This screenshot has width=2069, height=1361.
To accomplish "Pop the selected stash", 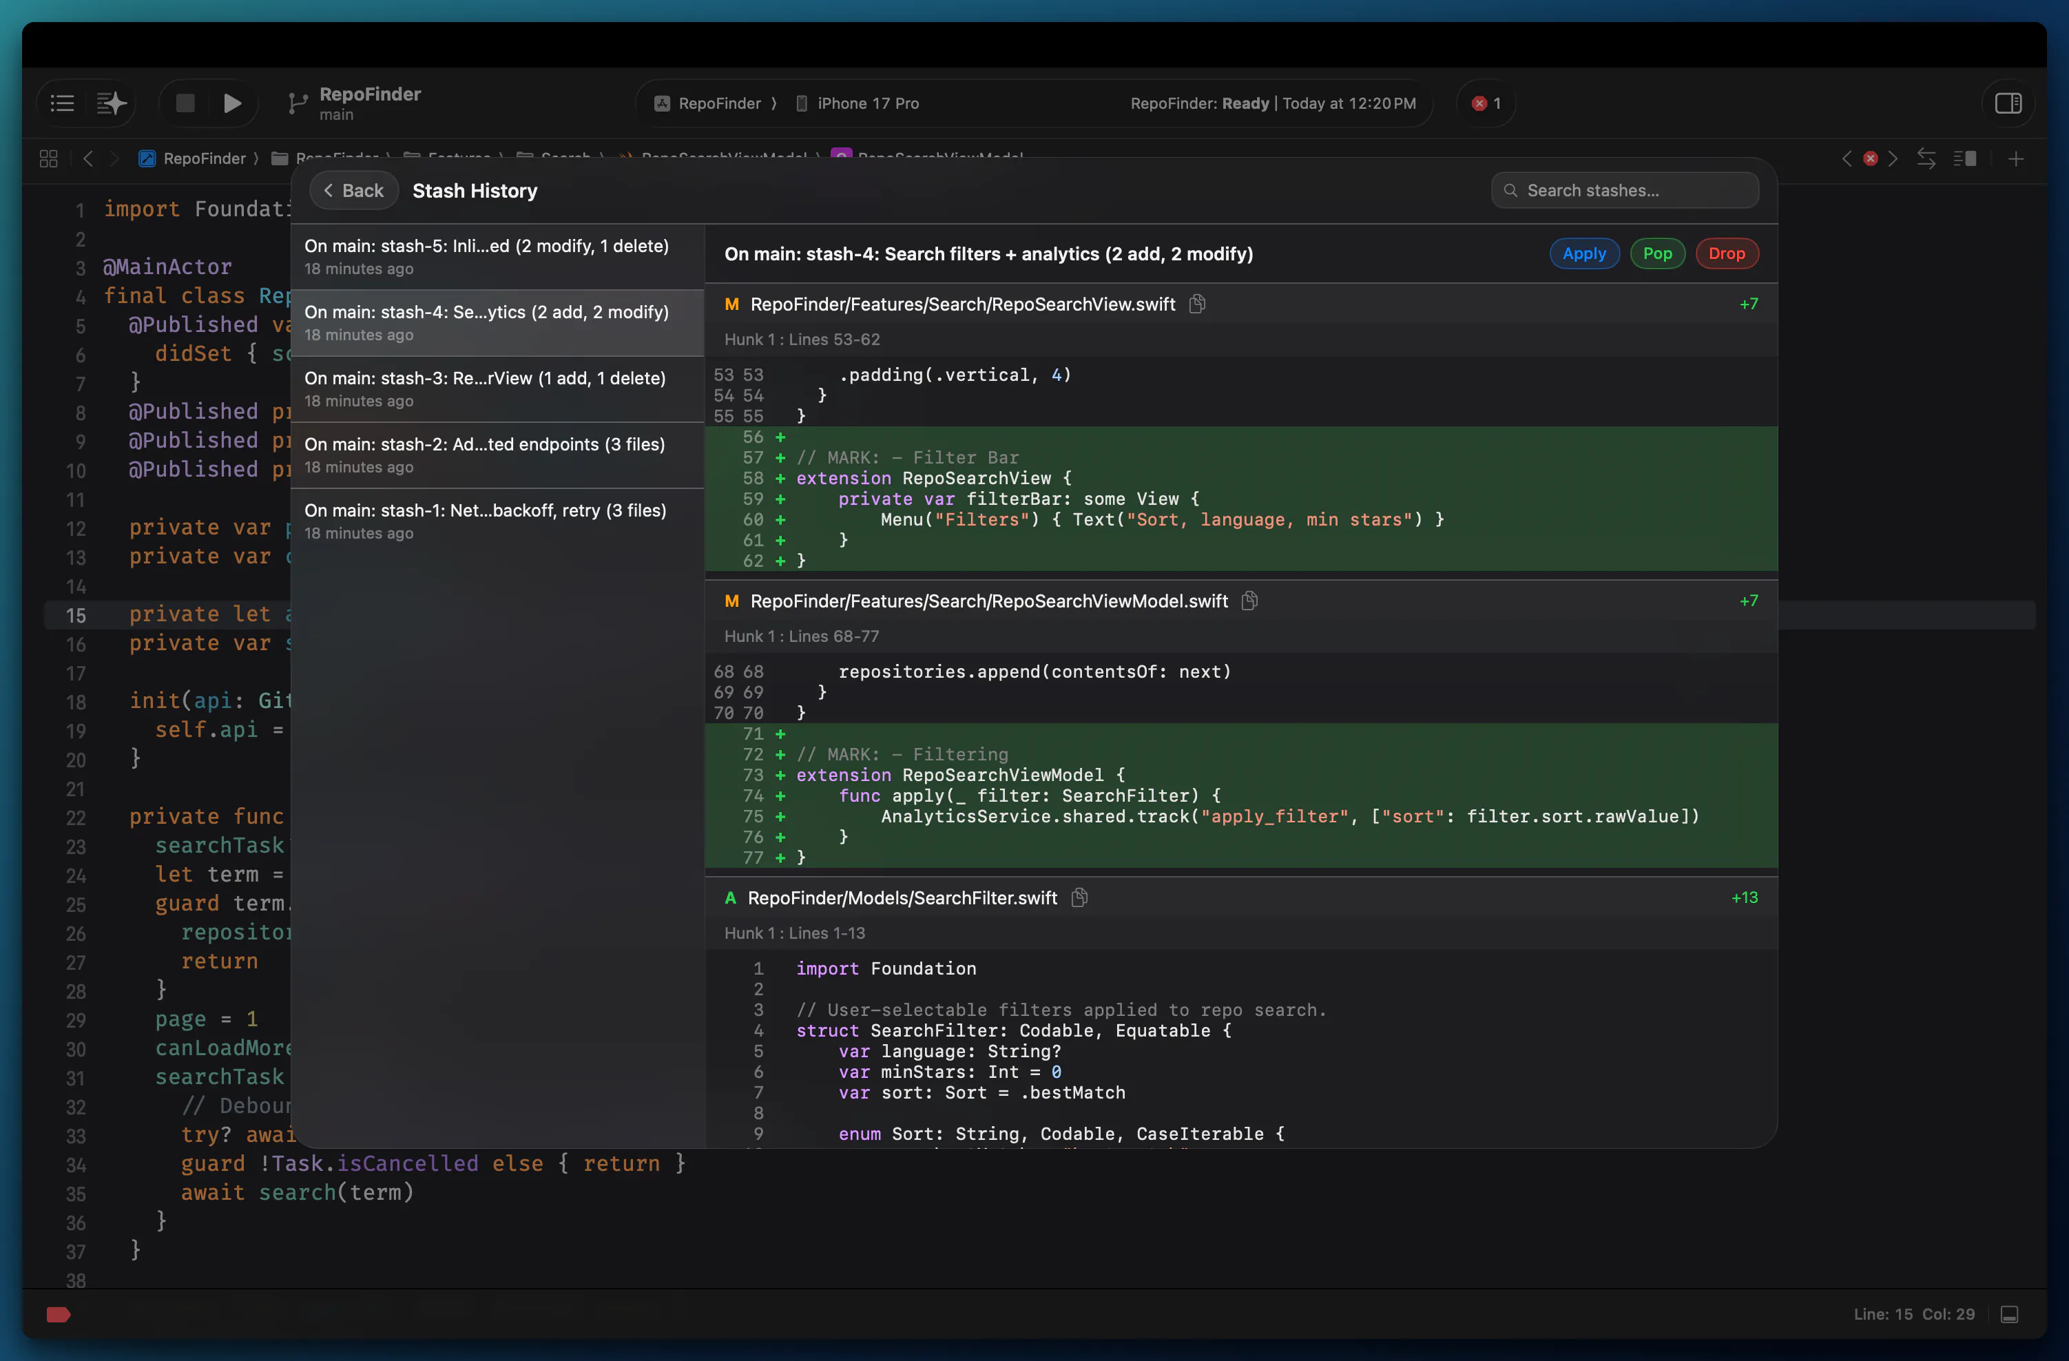I will pos(1657,253).
